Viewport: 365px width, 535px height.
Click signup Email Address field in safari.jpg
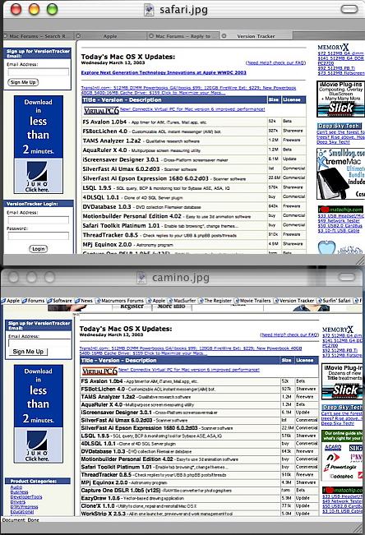(38, 71)
